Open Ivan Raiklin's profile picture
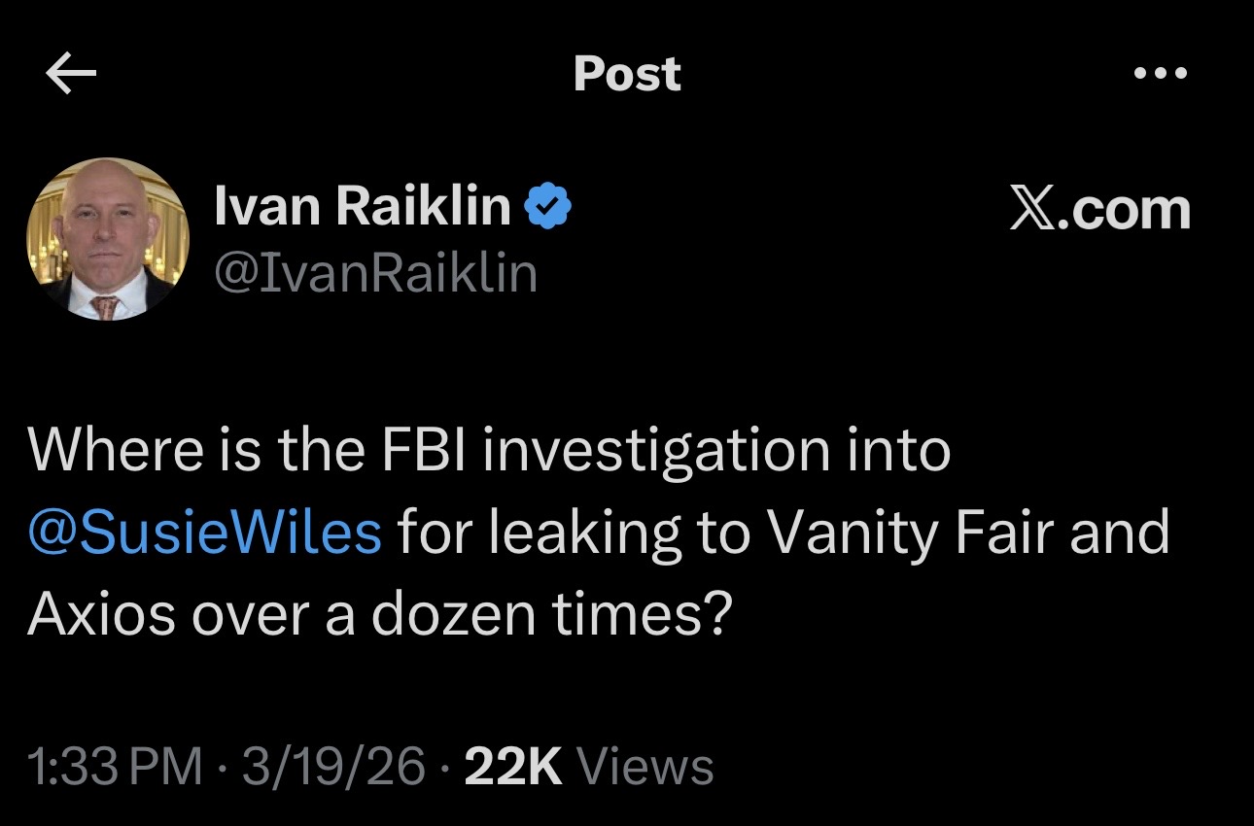The image size is (1254, 826). click(107, 239)
